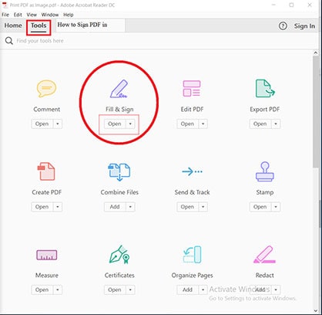Image resolution: width=322 pixels, height=315 pixels.
Task: Expand the Comment Open dropdown arrow
Action: [x=58, y=124]
